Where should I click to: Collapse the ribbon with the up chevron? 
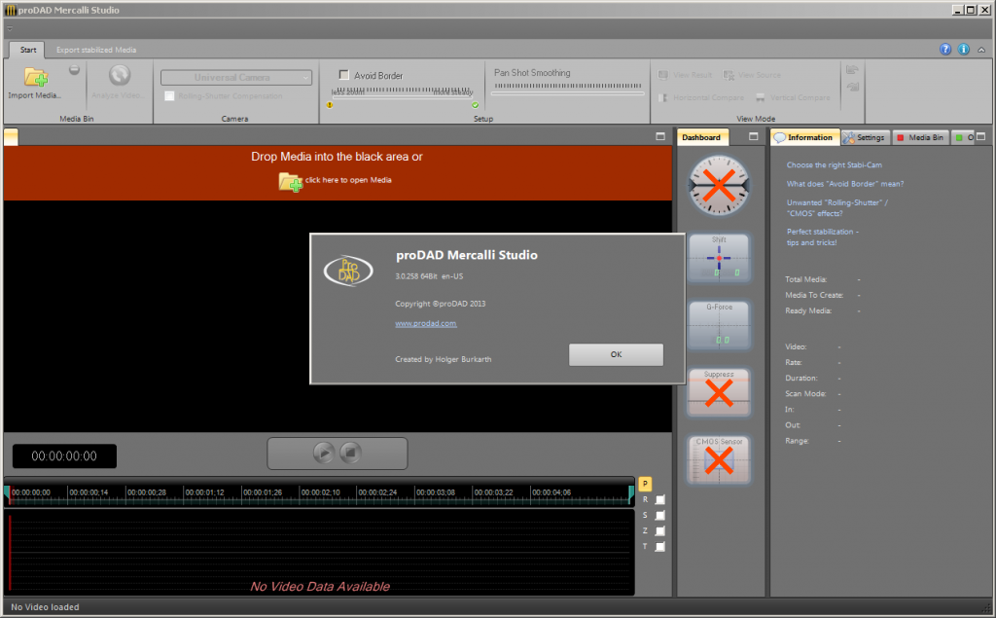click(981, 50)
